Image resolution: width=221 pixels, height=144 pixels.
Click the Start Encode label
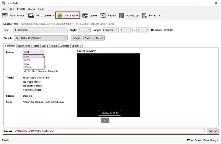point(71,15)
